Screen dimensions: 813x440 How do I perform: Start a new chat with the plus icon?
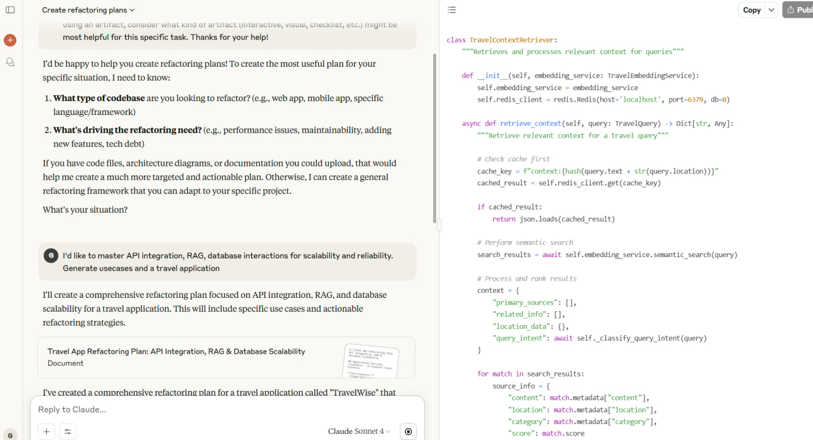pyautogui.click(x=10, y=40)
